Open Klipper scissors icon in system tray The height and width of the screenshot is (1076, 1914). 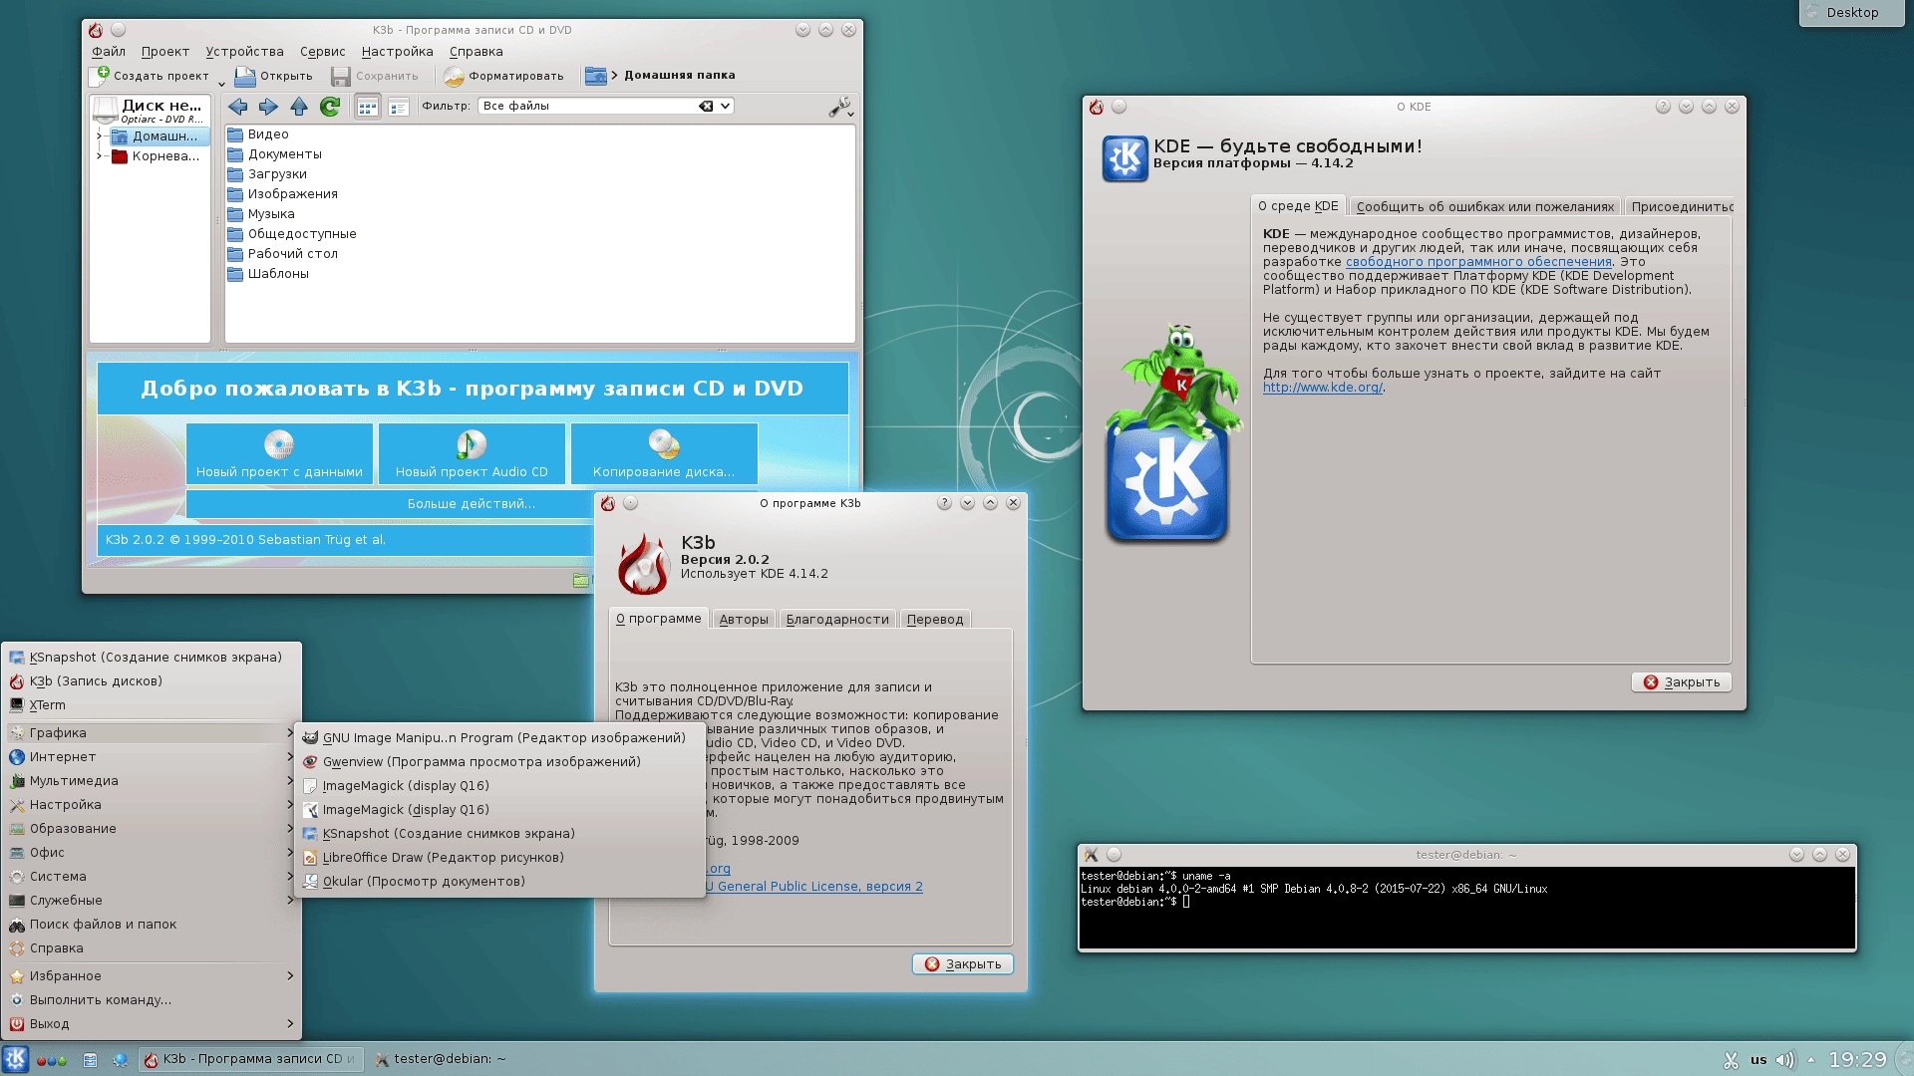[1732, 1060]
